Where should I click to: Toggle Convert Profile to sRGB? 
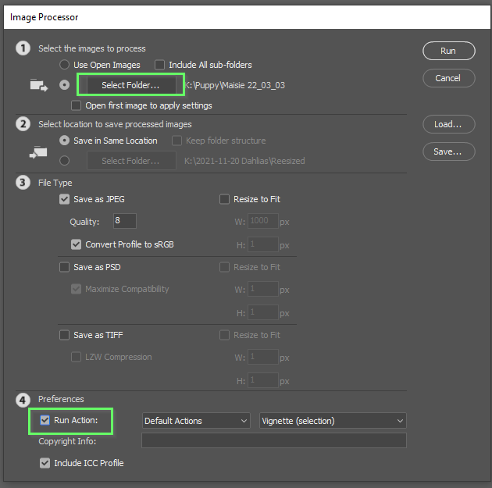pyautogui.click(x=77, y=244)
